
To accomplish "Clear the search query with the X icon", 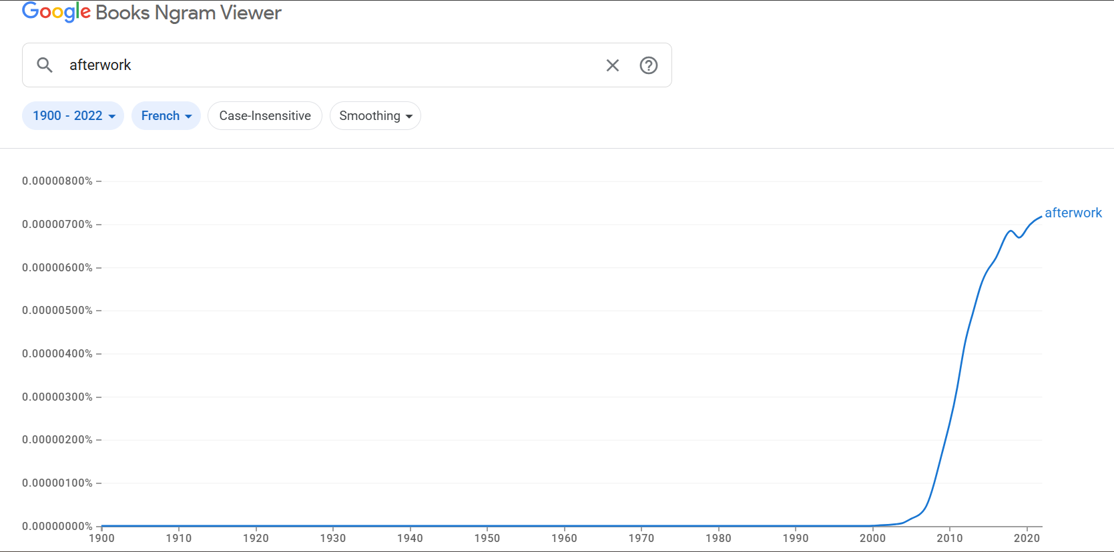I will tap(613, 65).
